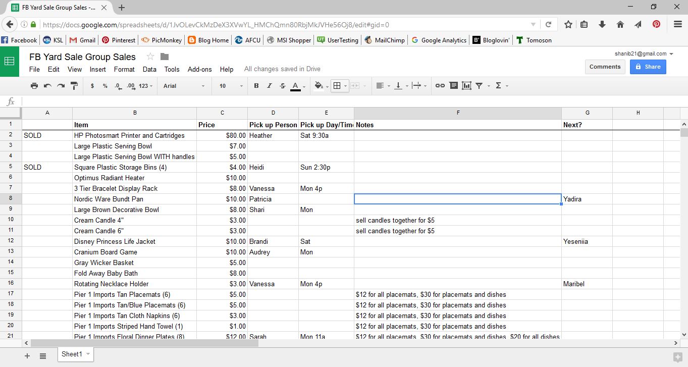688x367 pixels.
Task: Open the font family dropdown
Action: [184, 86]
